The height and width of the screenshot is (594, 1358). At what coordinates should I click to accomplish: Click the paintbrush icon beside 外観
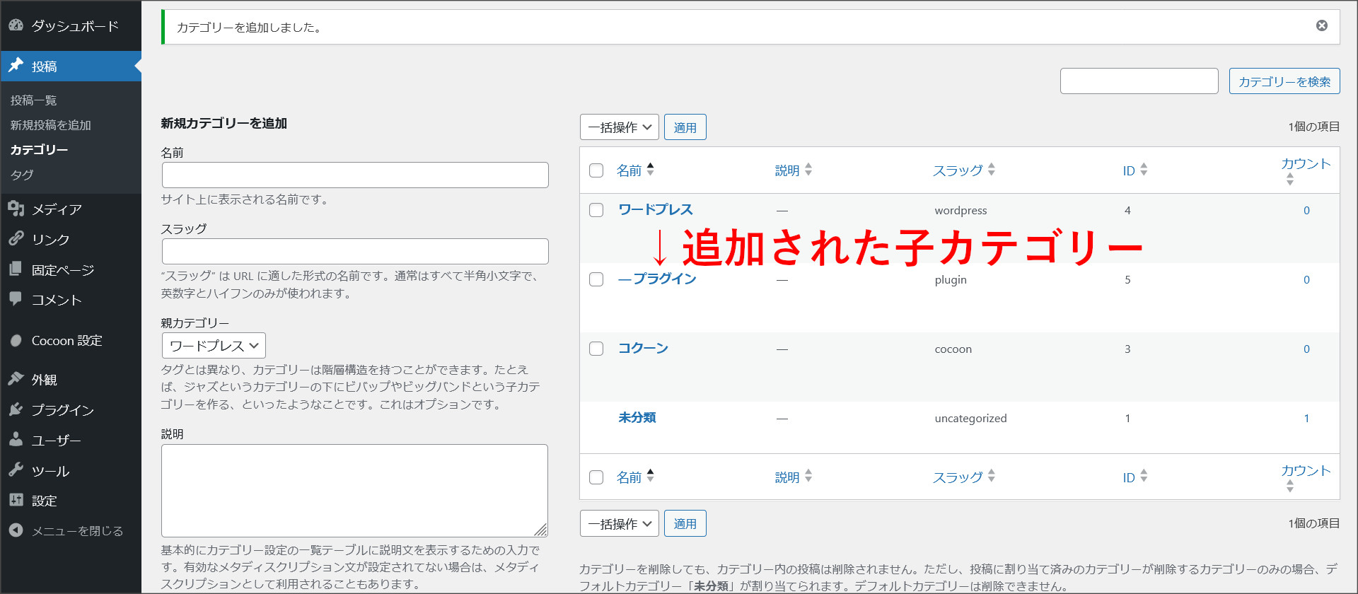[16, 379]
